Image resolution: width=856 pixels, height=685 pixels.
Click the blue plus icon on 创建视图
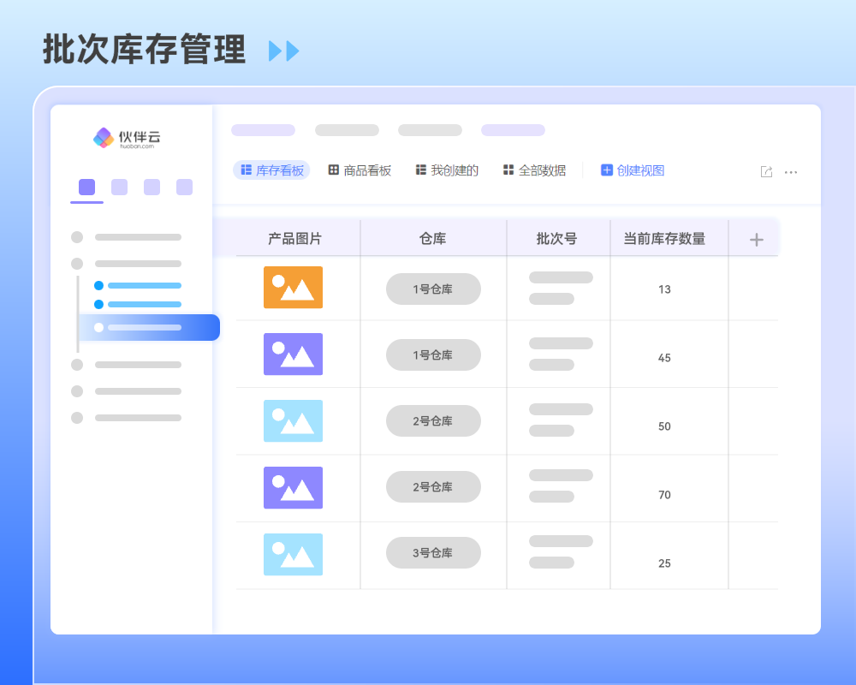click(x=606, y=170)
